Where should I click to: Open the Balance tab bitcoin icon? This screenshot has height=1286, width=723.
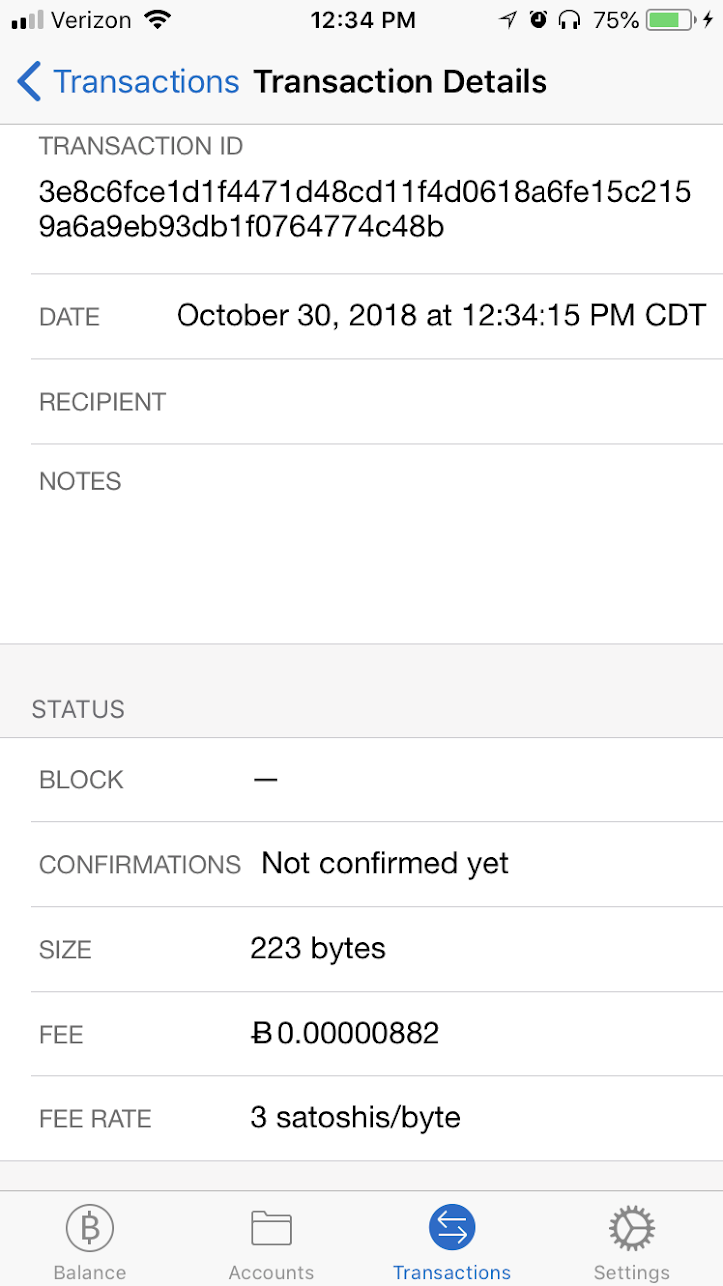coord(90,1228)
